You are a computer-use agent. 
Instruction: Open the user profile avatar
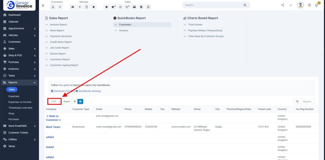(x=300, y=5)
